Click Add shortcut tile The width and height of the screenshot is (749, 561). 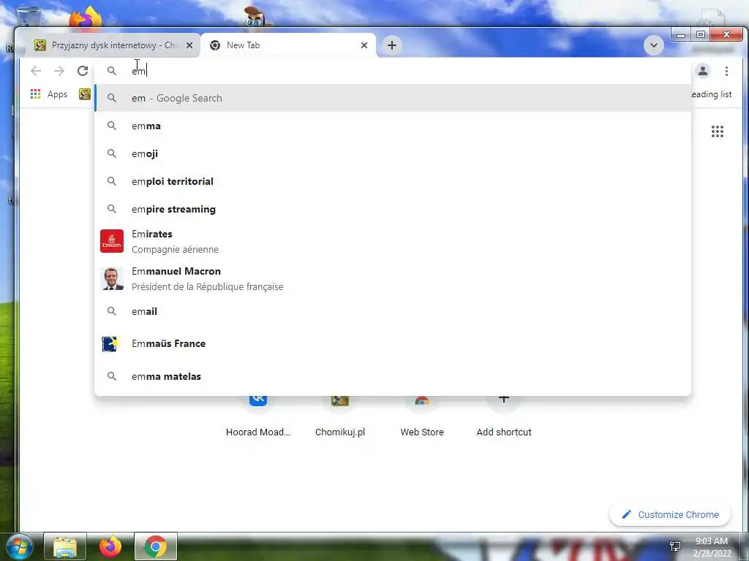[504, 415]
